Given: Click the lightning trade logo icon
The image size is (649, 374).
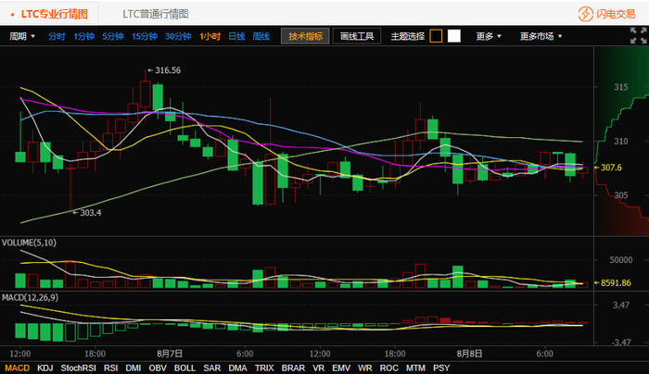Looking at the screenshot, I should click(585, 14).
